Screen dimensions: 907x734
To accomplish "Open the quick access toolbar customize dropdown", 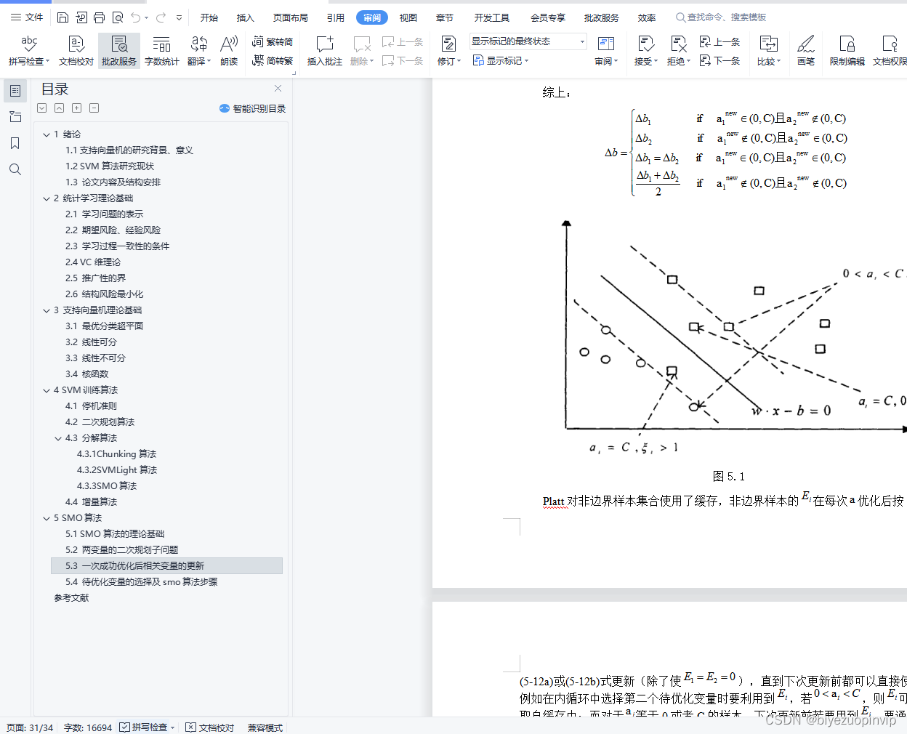I will (x=179, y=17).
